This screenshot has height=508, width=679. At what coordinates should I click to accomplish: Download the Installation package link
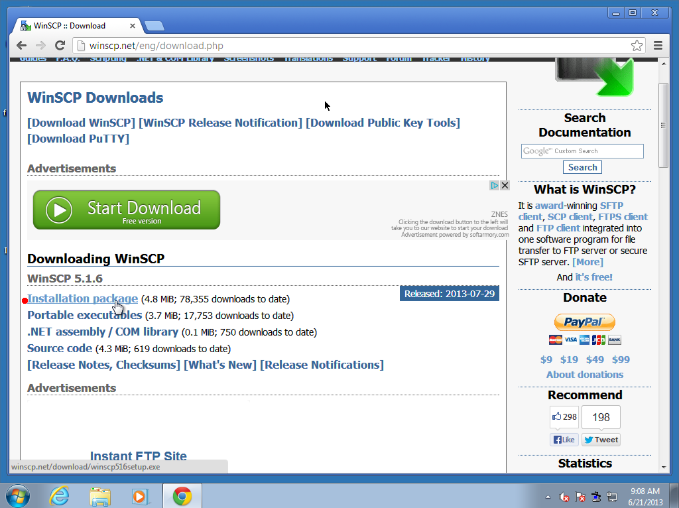click(x=82, y=299)
